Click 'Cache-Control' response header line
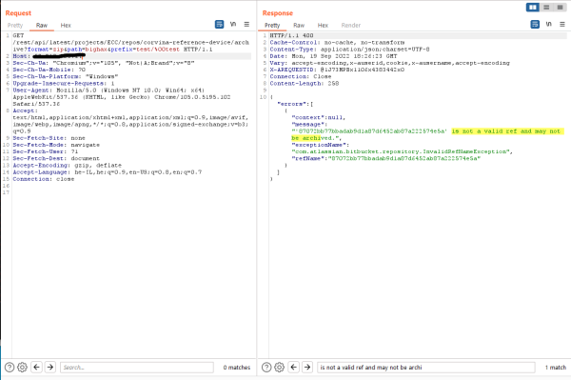571x380 pixels. [337, 42]
